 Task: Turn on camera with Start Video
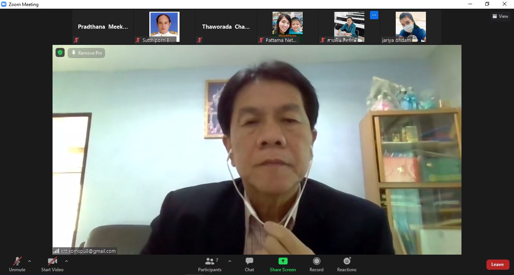coord(52,264)
